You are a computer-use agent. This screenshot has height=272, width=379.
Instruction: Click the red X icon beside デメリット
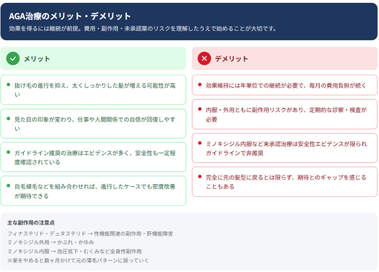tap(204, 59)
